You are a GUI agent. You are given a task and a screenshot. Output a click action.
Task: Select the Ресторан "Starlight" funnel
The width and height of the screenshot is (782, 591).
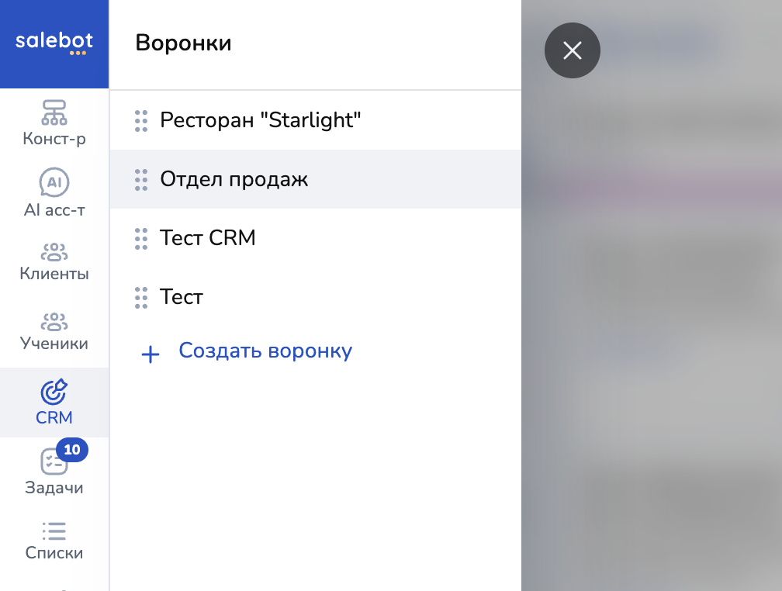(261, 120)
